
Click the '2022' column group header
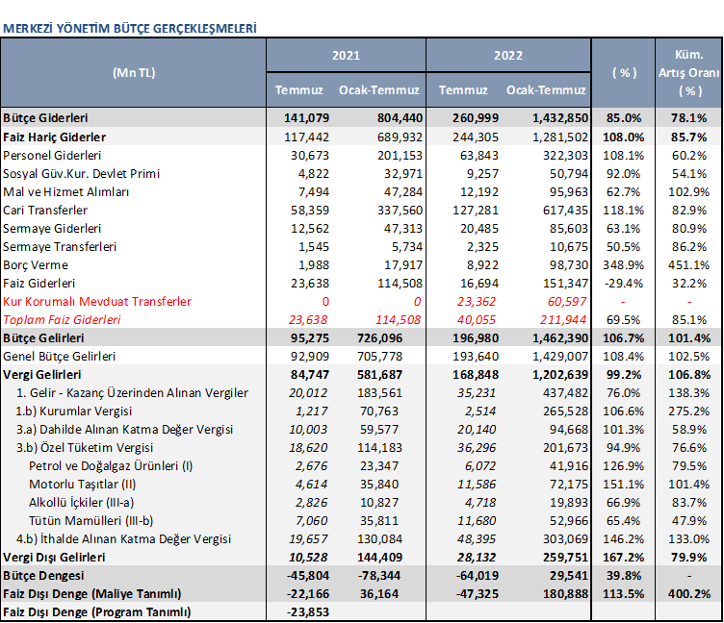click(x=508, y=56)
